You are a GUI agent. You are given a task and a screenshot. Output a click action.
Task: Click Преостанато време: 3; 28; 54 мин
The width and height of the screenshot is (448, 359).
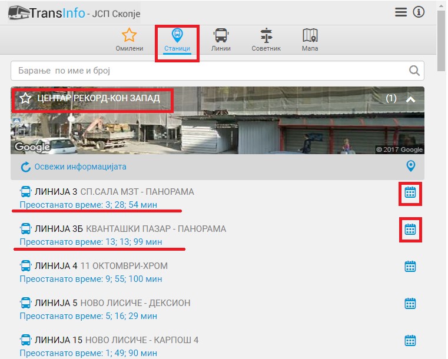point(88,205)
